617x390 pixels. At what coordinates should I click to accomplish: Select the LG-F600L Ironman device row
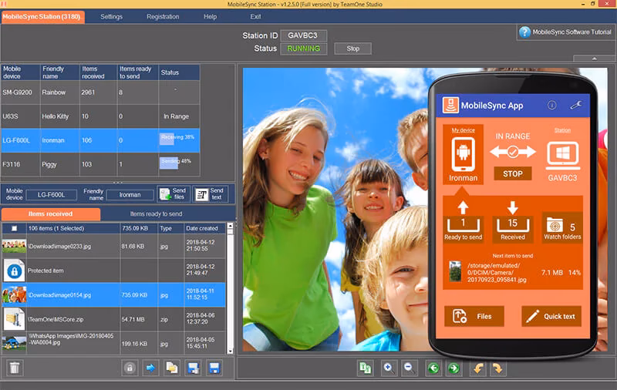pyautogui.click(x=100, y=140)
